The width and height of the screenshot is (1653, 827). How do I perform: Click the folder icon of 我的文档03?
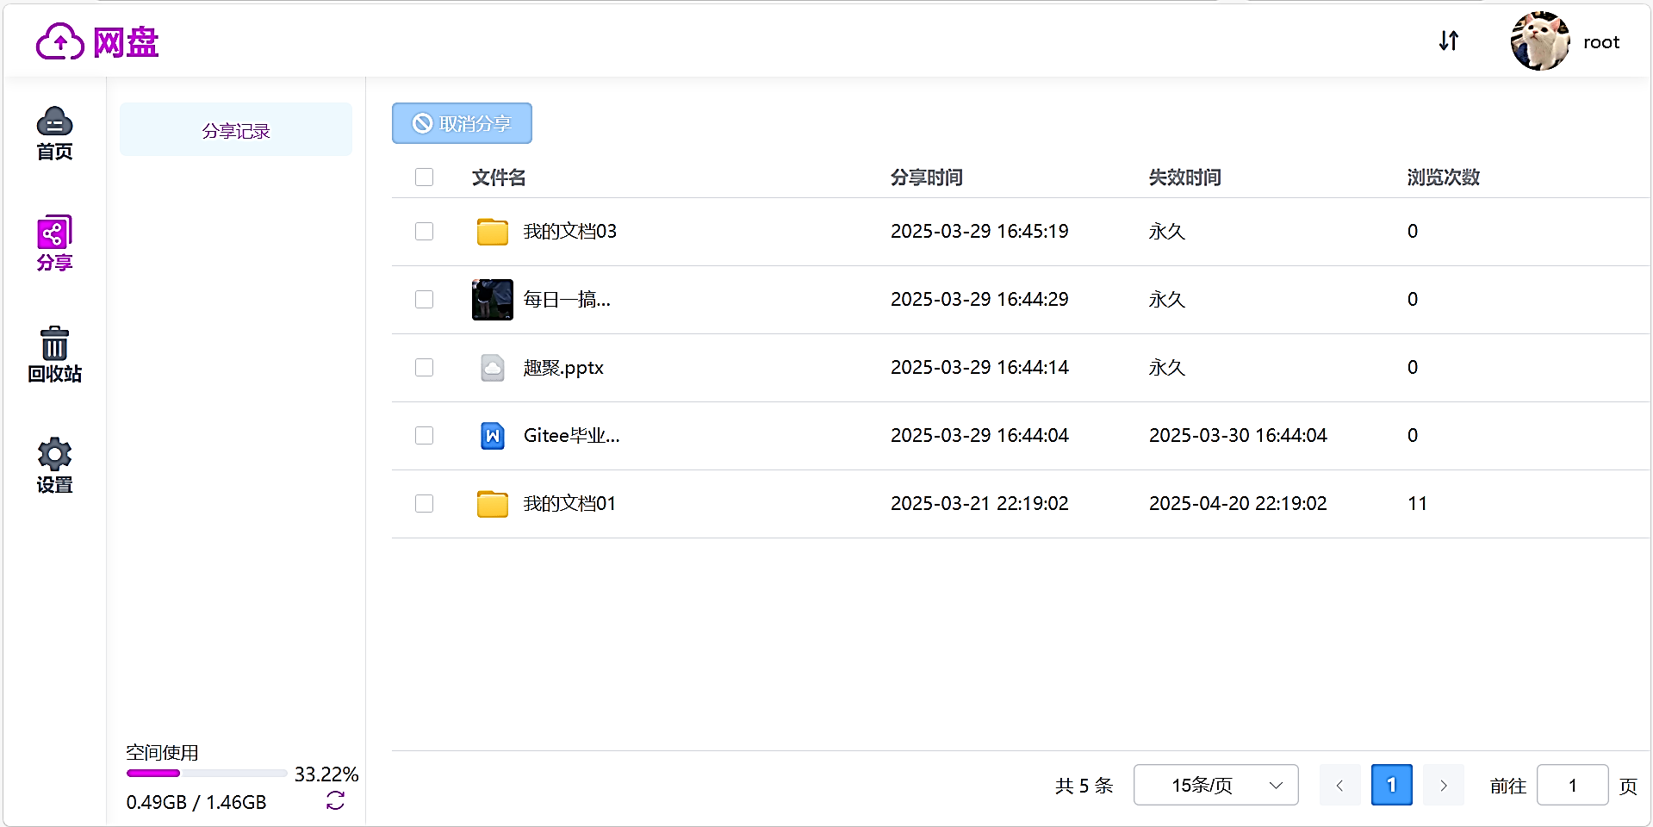492,232
